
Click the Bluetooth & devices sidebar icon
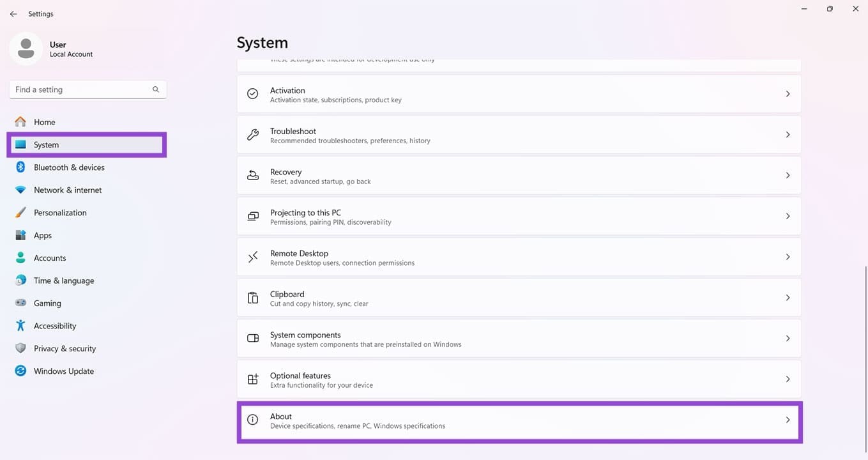[x=20, y=167]
